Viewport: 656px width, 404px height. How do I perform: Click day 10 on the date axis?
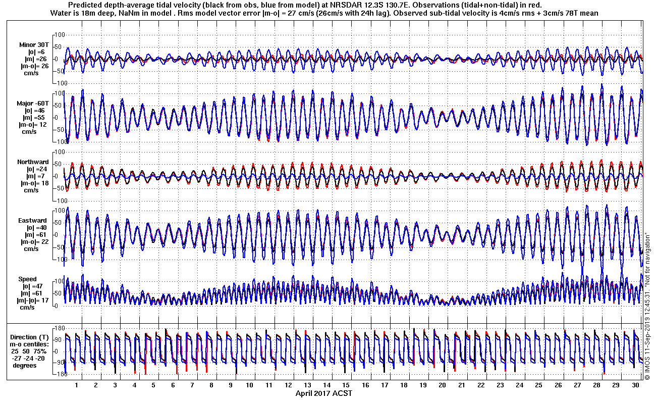pyautogui.click(x=249, y=385)
